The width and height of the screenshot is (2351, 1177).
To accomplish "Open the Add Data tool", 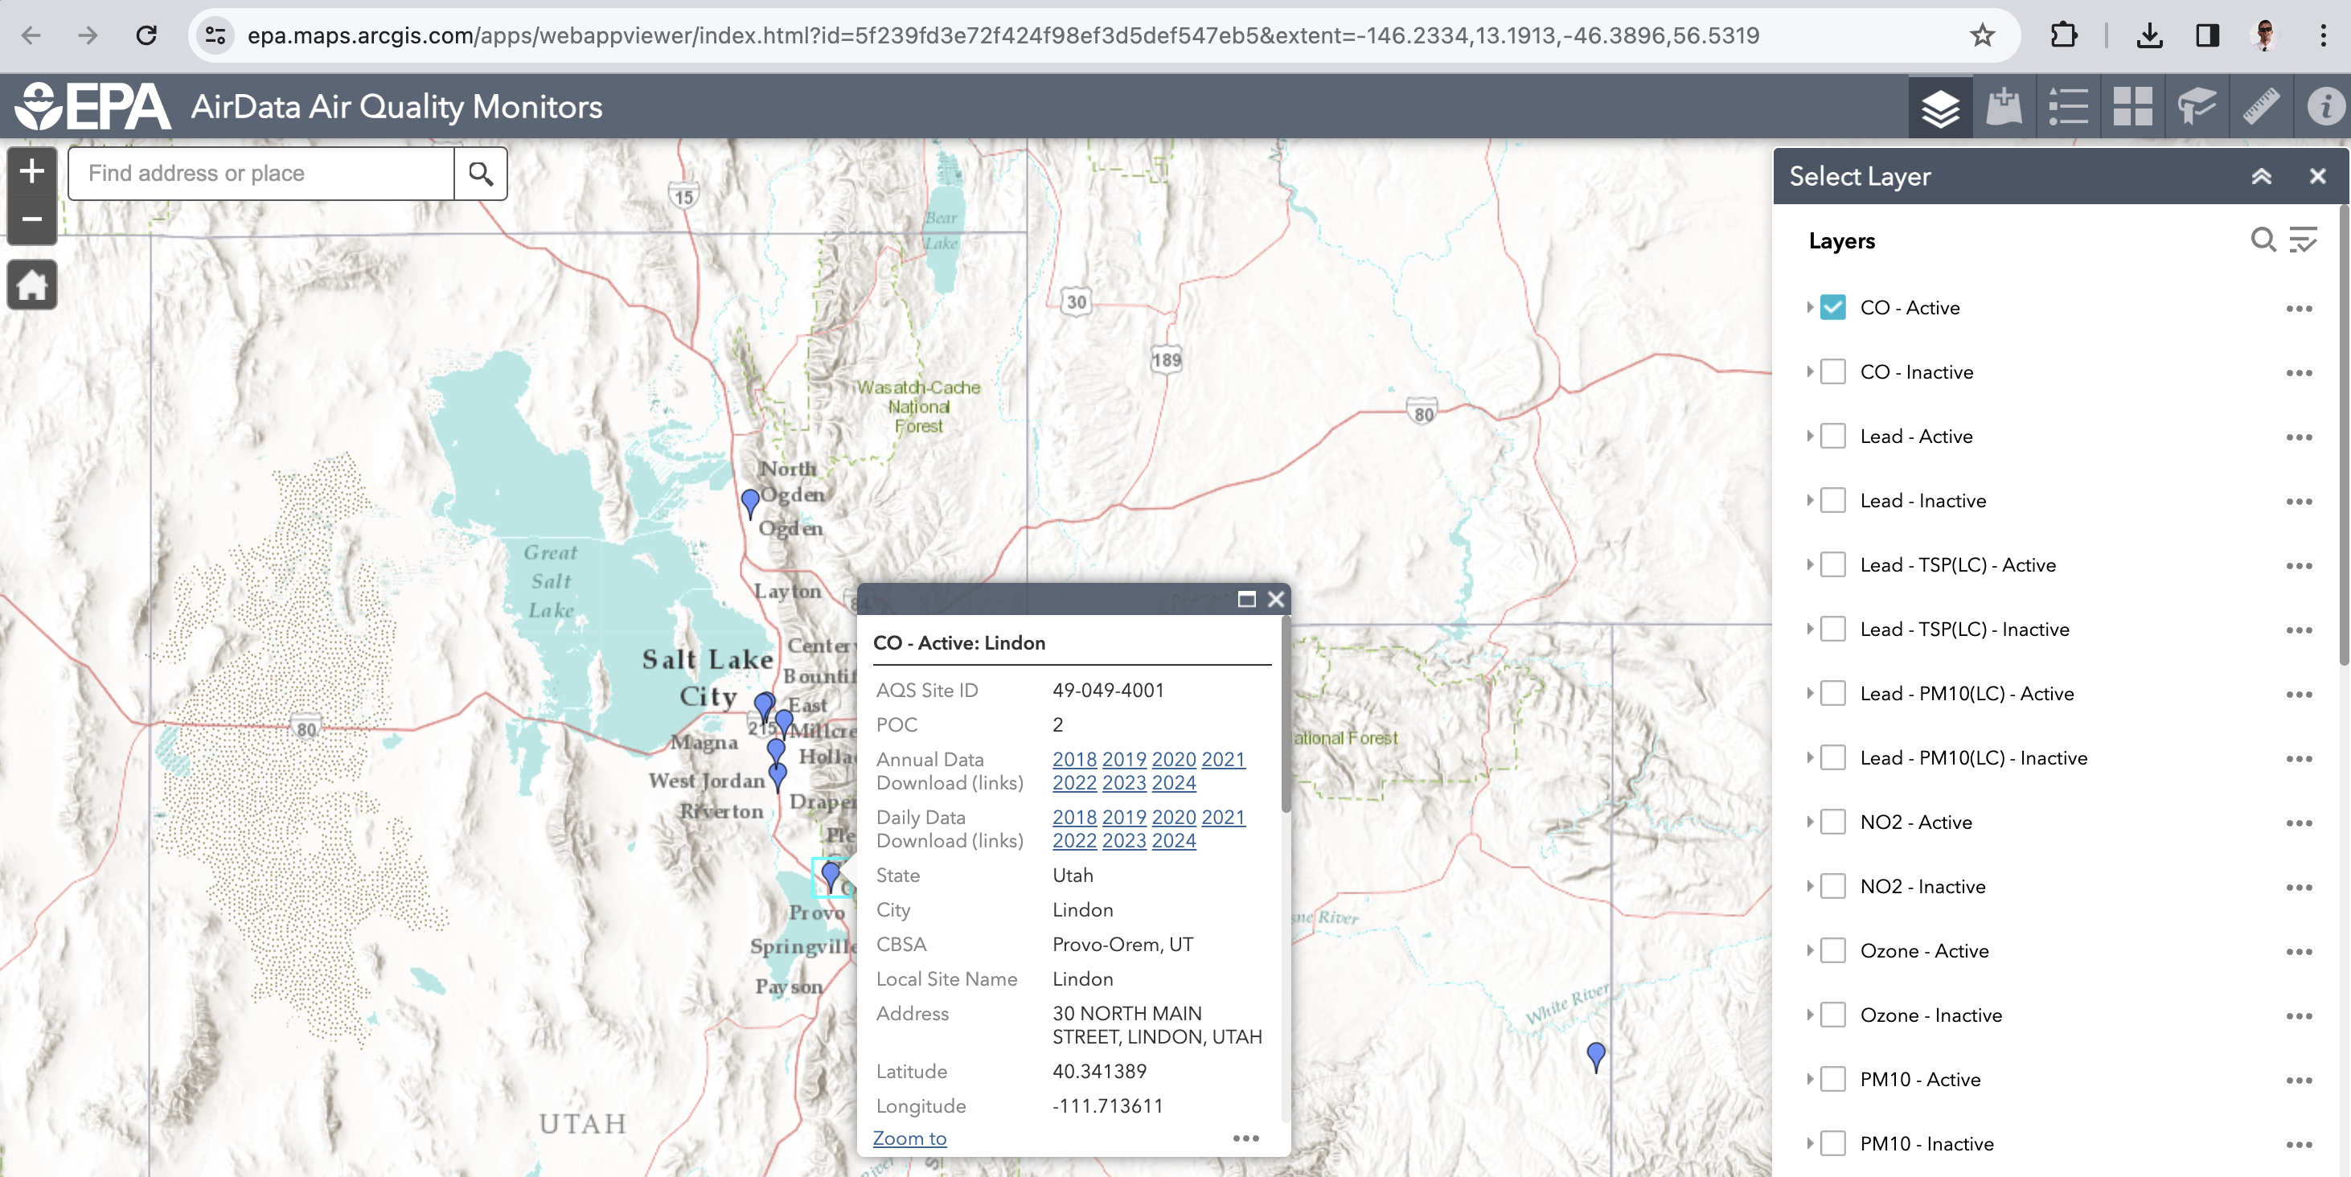I will pos(2004,107).
